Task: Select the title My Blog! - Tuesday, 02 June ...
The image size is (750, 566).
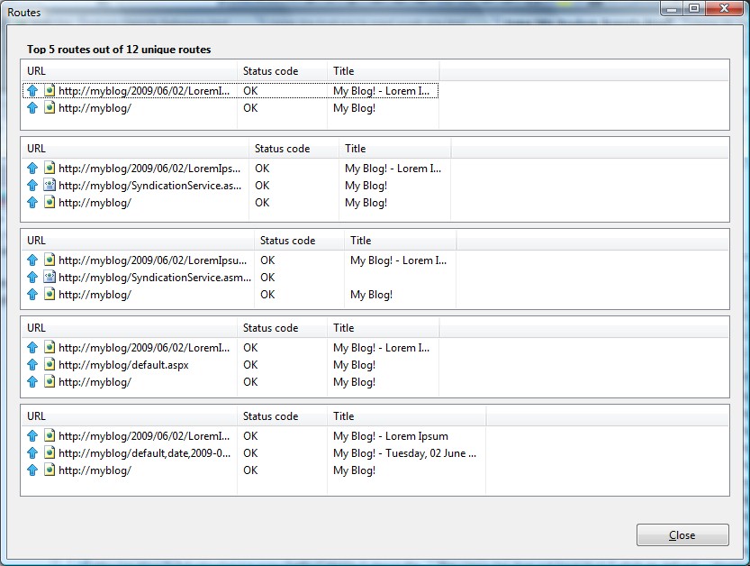Action: click(404, 453)
